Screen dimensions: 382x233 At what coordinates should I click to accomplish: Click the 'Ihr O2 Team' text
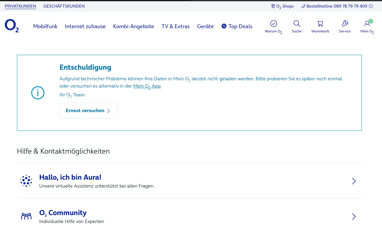pyautogui.click(x=72, y=95)
